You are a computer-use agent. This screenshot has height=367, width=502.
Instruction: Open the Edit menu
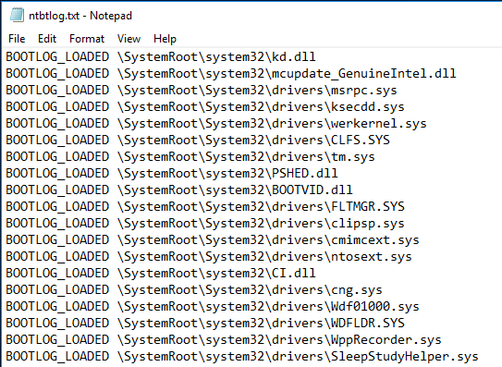(x=47, y=39)
